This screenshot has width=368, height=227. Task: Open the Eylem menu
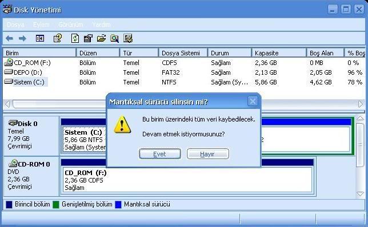point(41,25)
